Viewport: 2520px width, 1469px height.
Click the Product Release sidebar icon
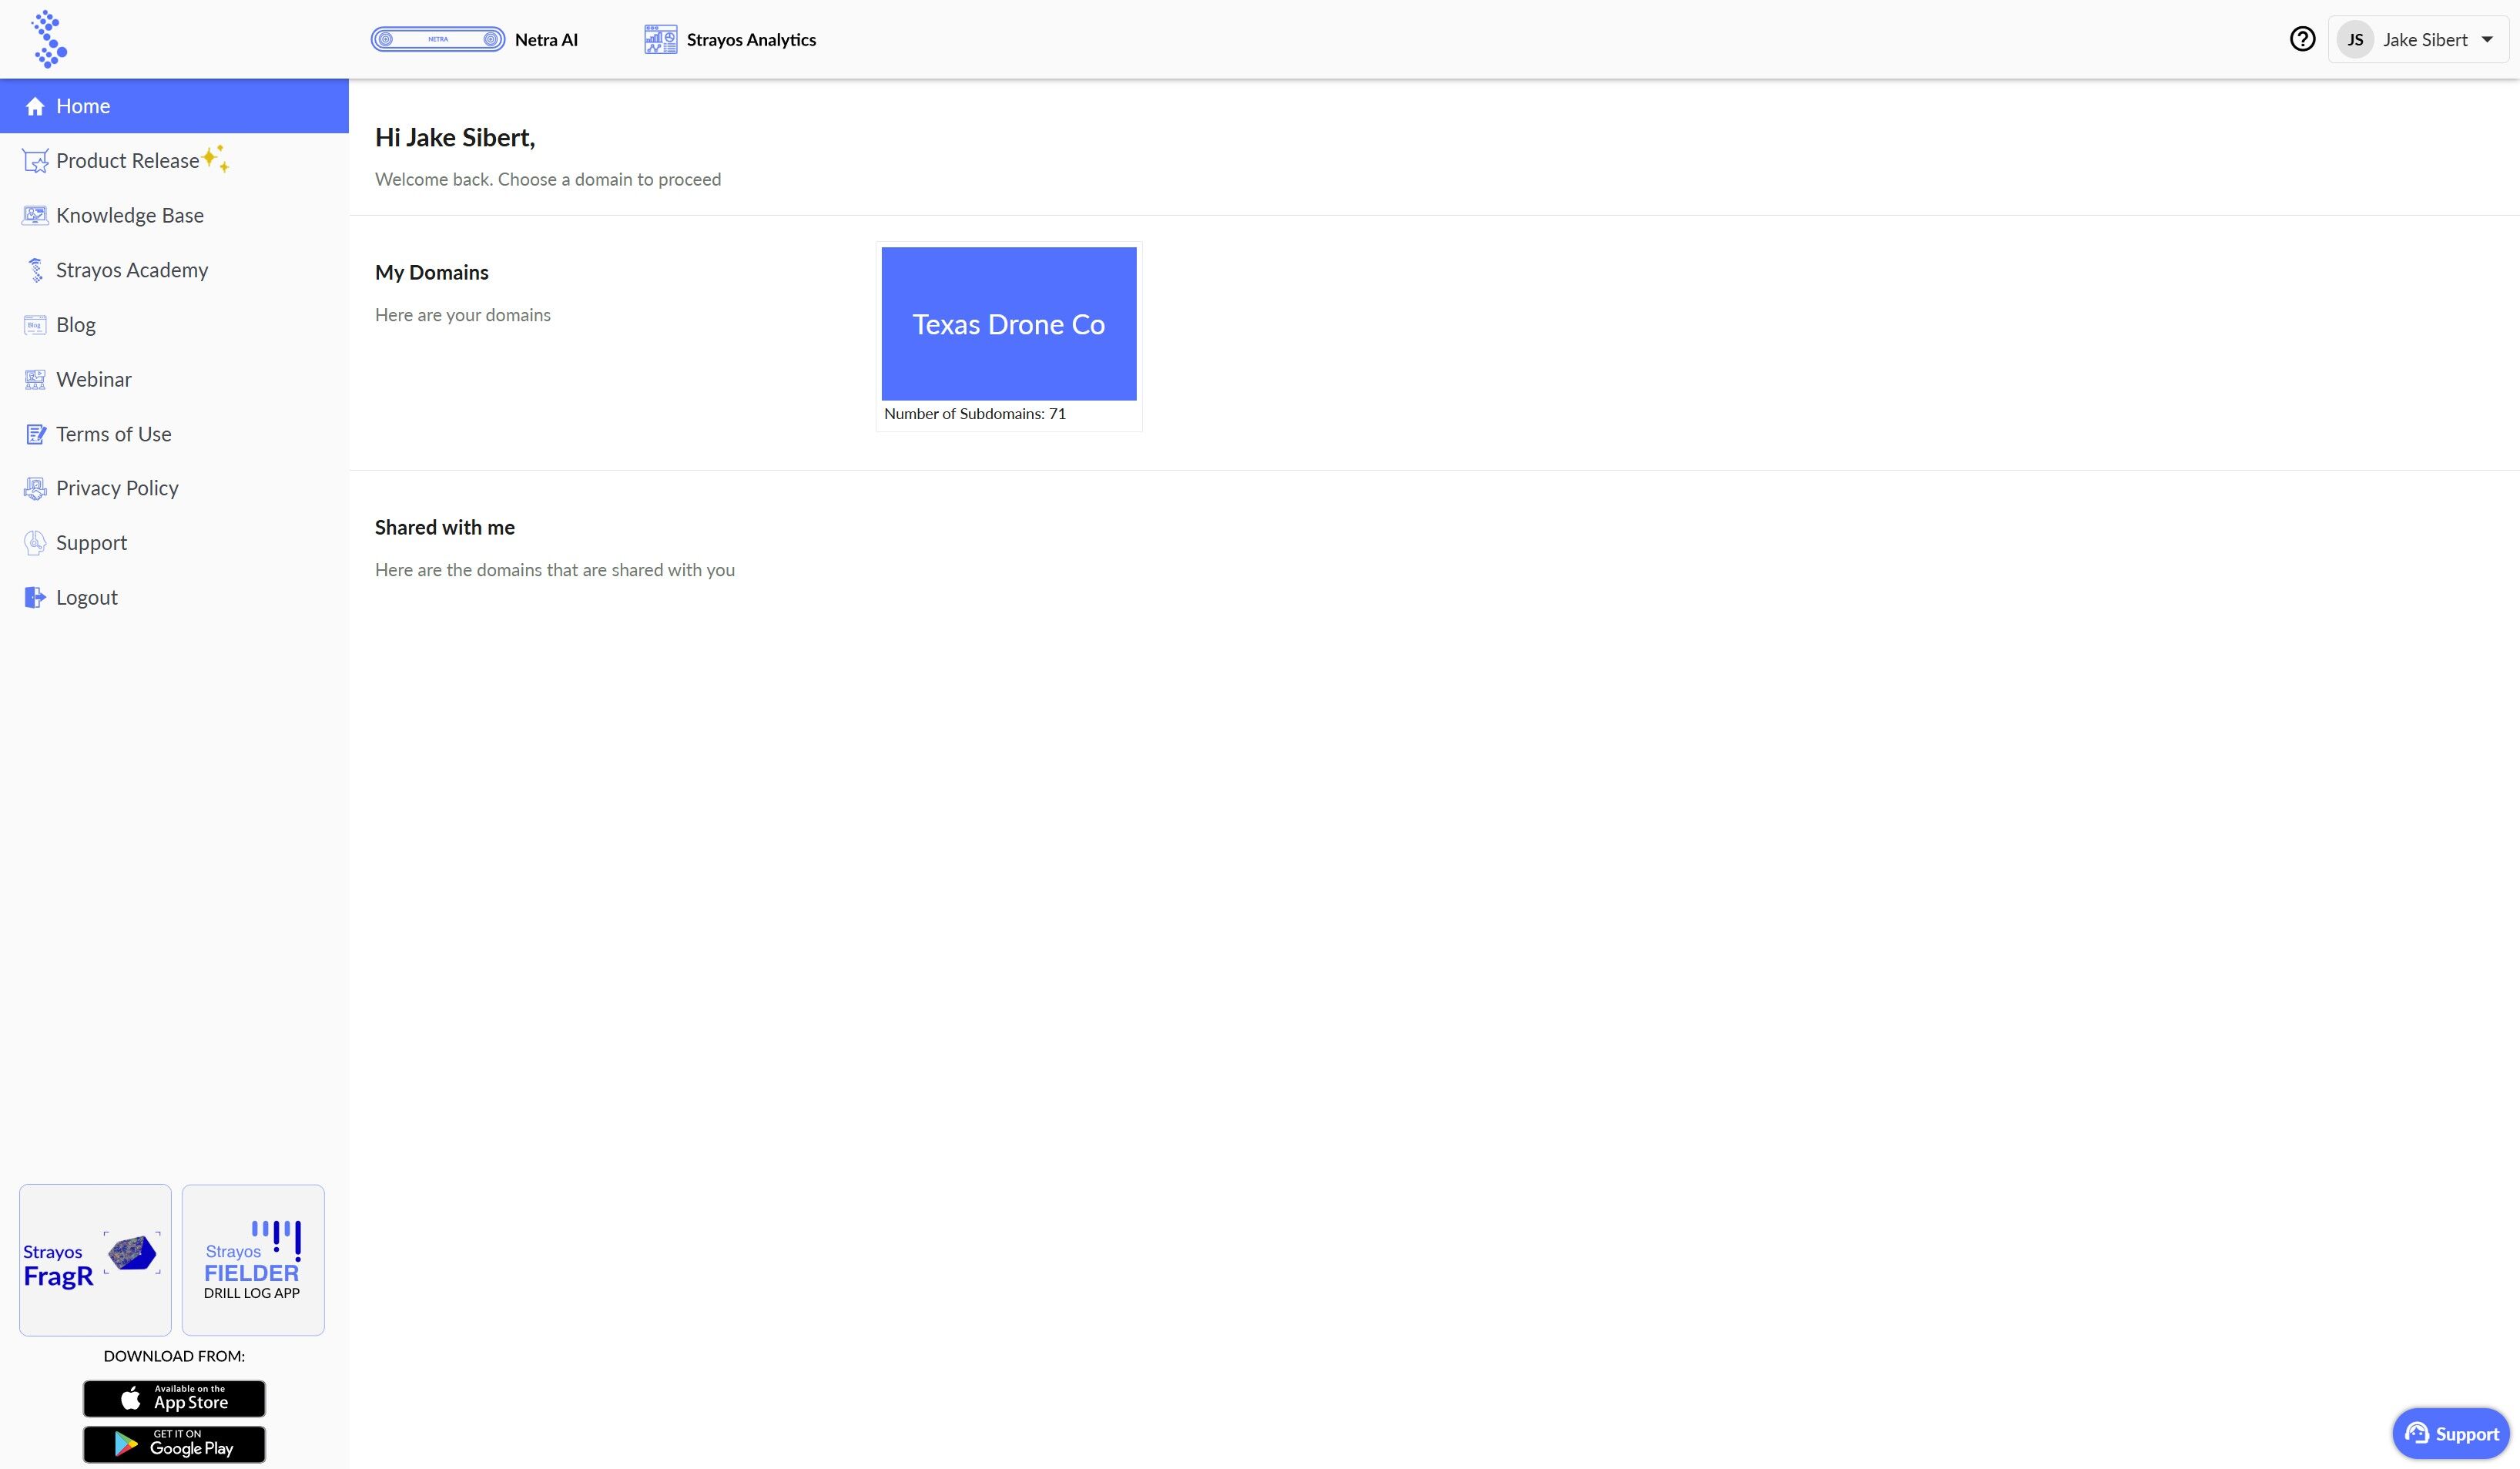(35, 161)
